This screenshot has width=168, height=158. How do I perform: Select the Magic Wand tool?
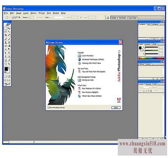(x=9, y=32)
